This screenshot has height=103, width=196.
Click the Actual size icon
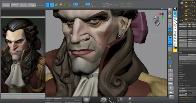pyautogui.click(x=170, y=25)
